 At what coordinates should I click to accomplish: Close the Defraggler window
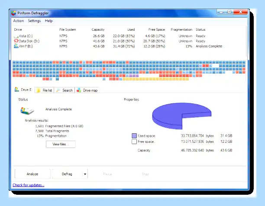240,12
